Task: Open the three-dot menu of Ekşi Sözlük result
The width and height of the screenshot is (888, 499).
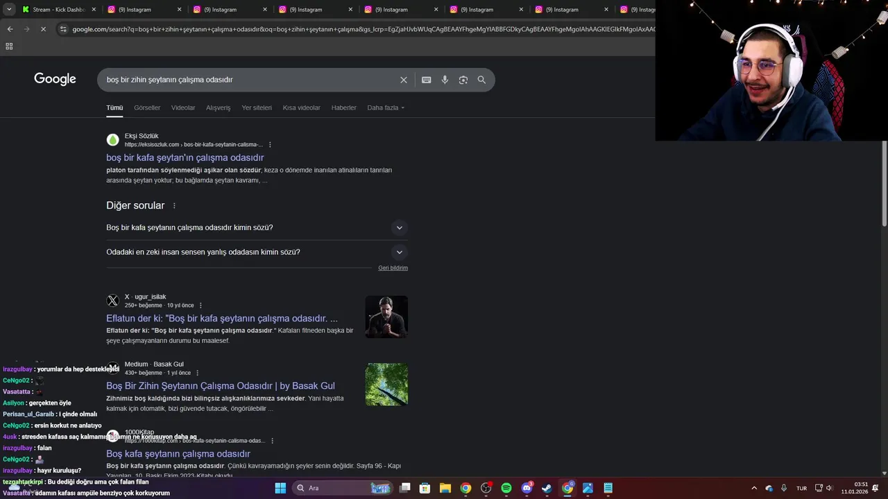Action: click(x=270, y=145)
